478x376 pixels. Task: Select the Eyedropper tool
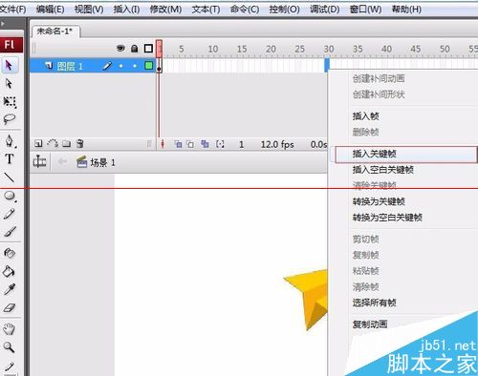click(10, 289)
